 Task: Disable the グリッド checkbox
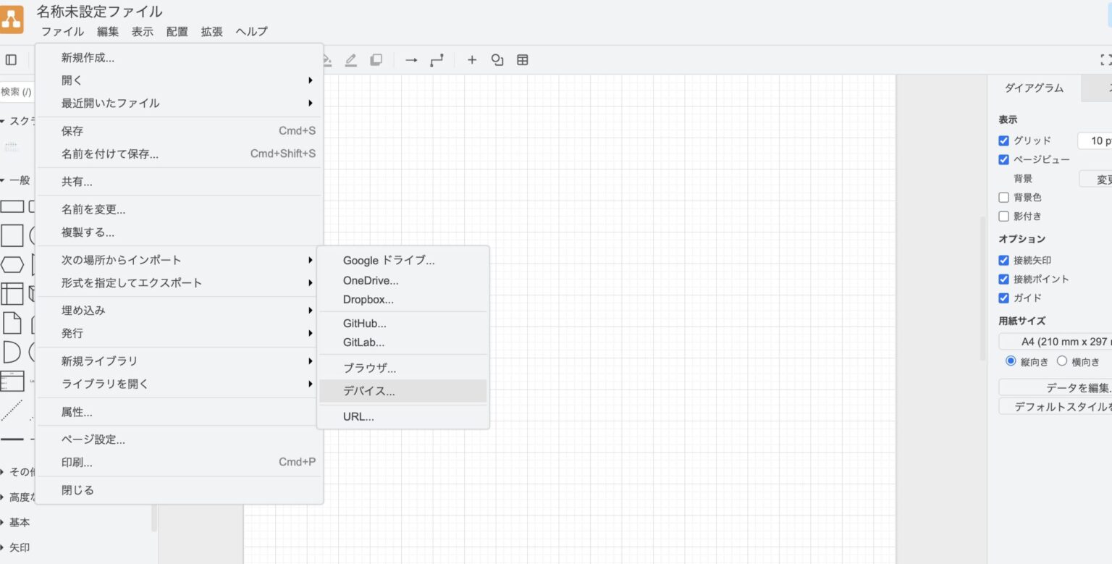(x=1003, y=141)
